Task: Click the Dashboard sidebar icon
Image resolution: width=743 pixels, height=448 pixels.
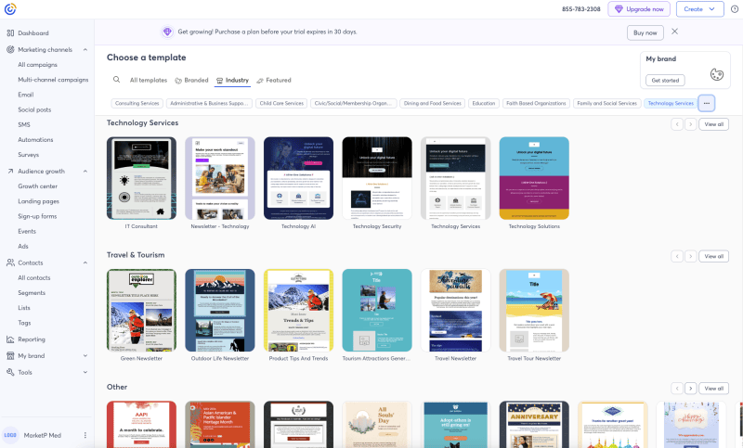Action: point(10,33)
